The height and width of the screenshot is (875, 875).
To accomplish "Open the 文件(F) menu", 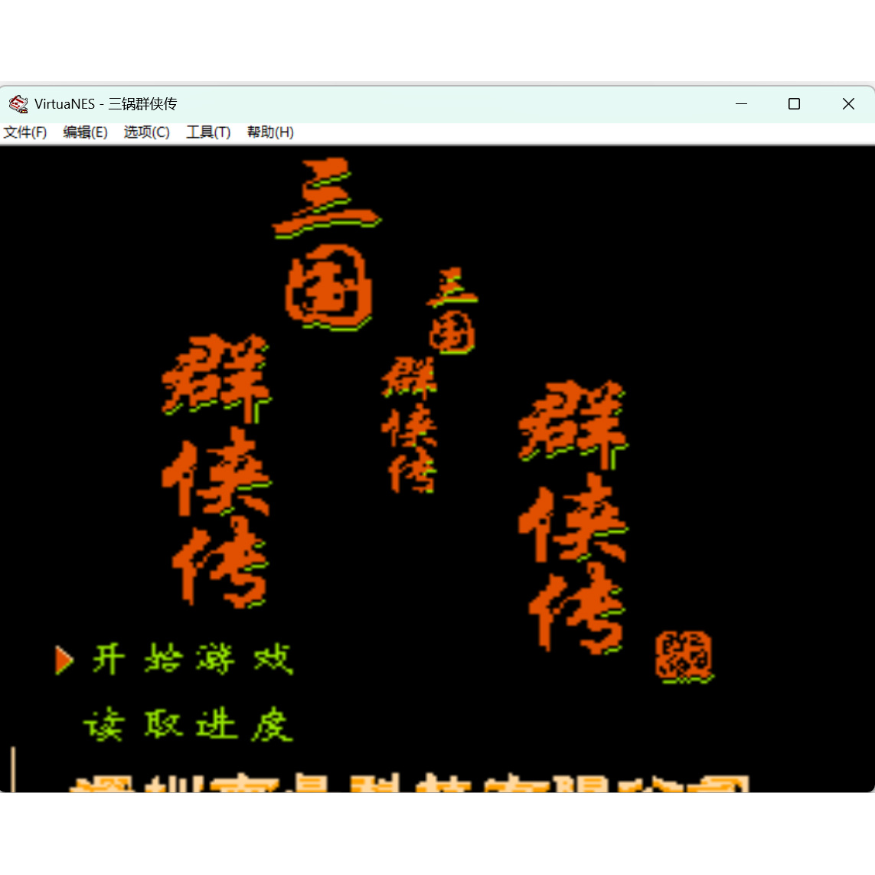I will (25, 132).
